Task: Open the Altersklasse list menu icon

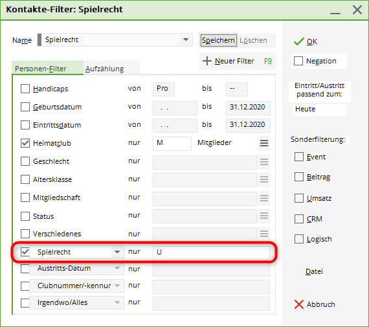Action: (x=264, y=179)
